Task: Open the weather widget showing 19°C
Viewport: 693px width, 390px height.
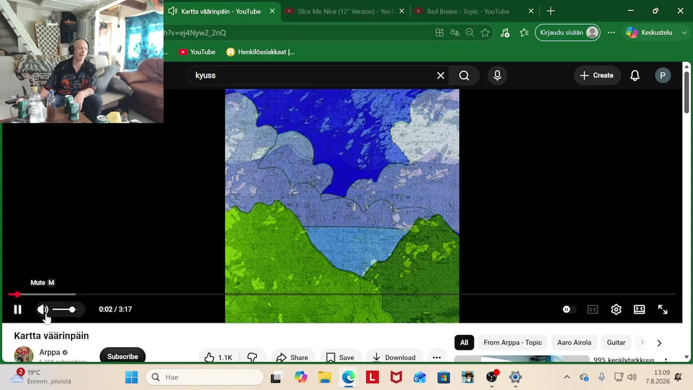Action: 41,376
